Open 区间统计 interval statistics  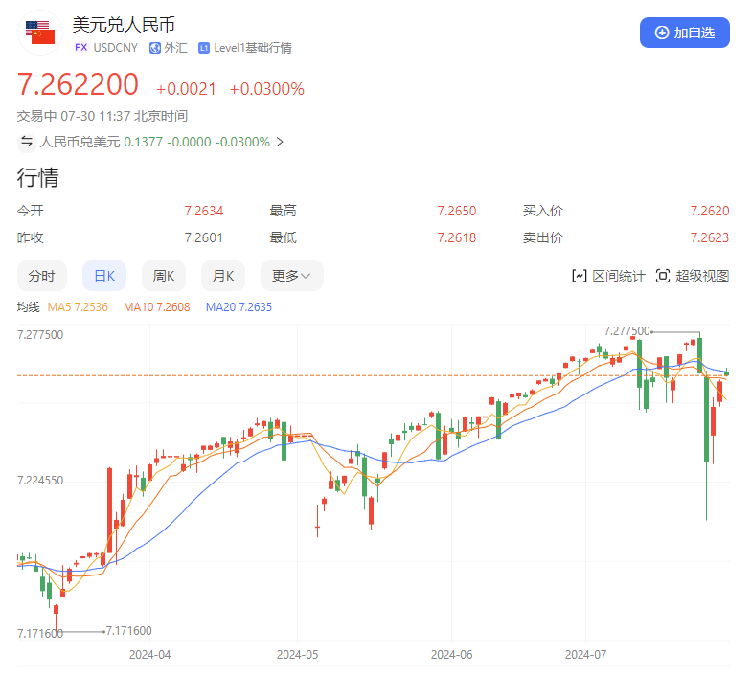(609, 276)
